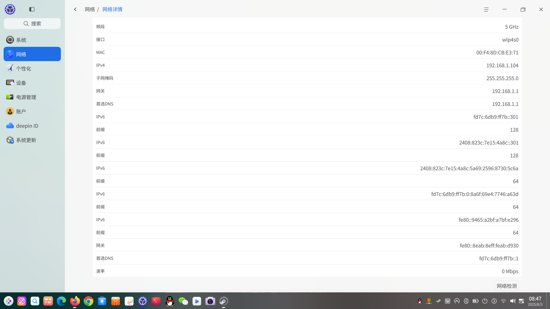Click the volume speaker tray icon
The width and height of the screenshot is (550, 309).
point(512,301)
